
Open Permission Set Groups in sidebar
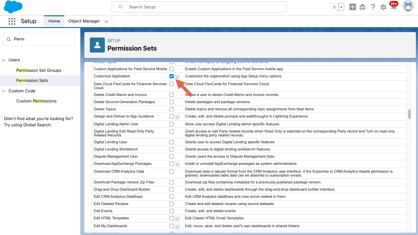pos(39,70)
